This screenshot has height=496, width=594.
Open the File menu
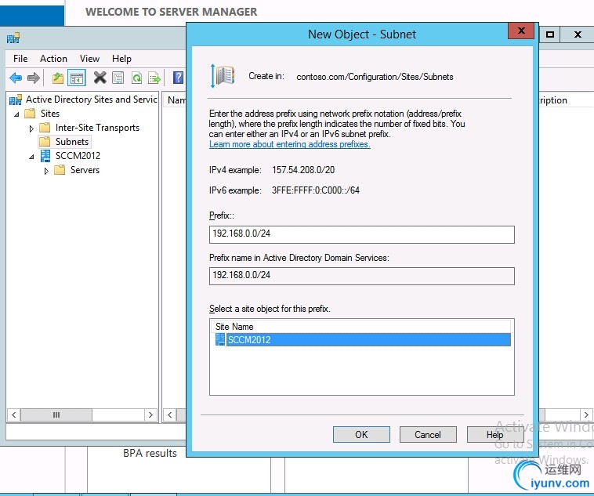[20, 59]
